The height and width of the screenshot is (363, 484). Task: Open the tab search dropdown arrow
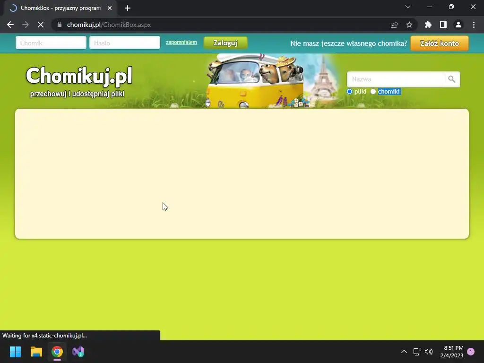408,7
